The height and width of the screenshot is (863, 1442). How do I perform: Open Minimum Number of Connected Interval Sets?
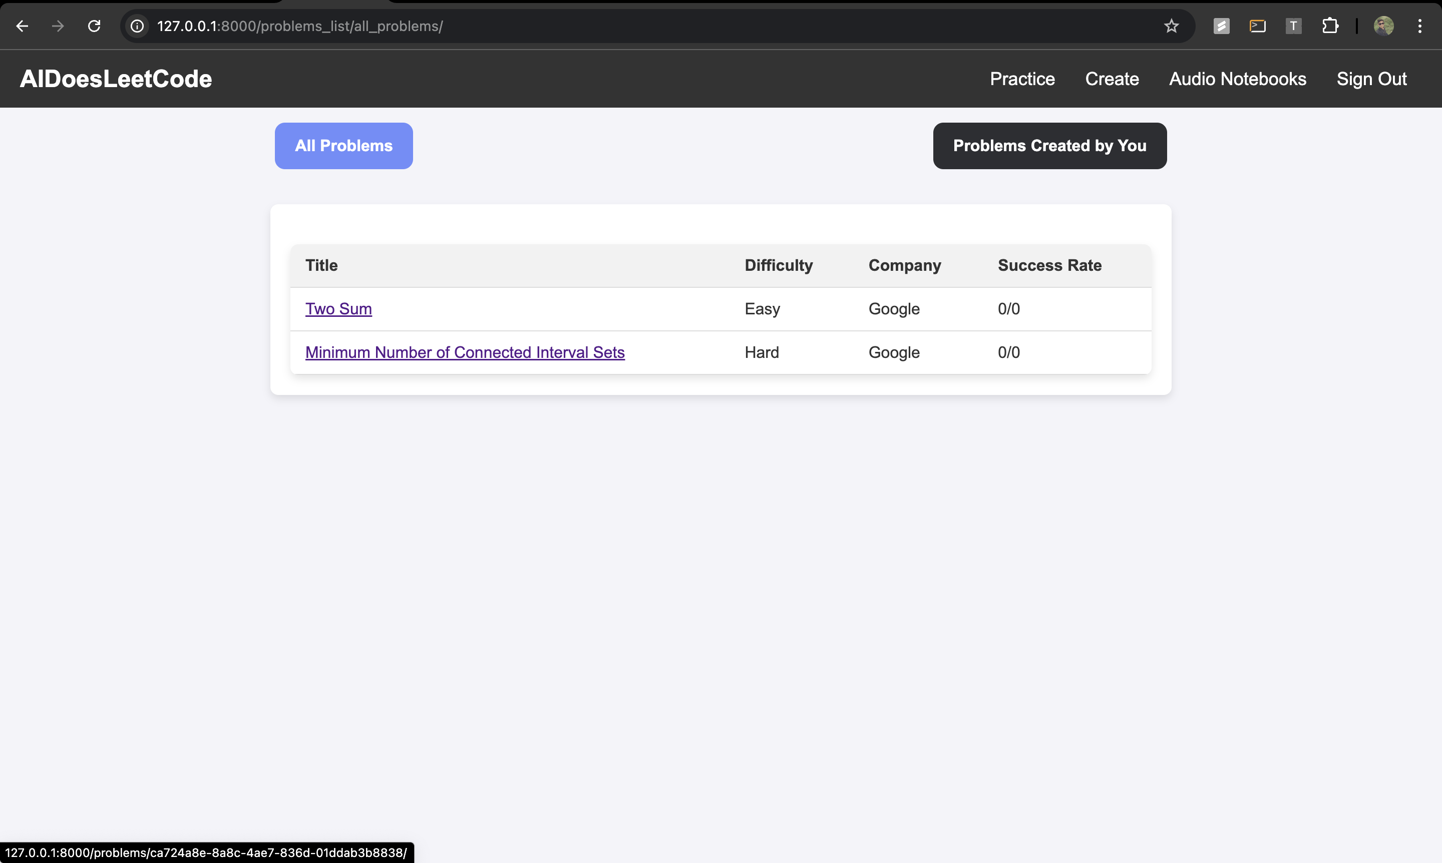465,352
